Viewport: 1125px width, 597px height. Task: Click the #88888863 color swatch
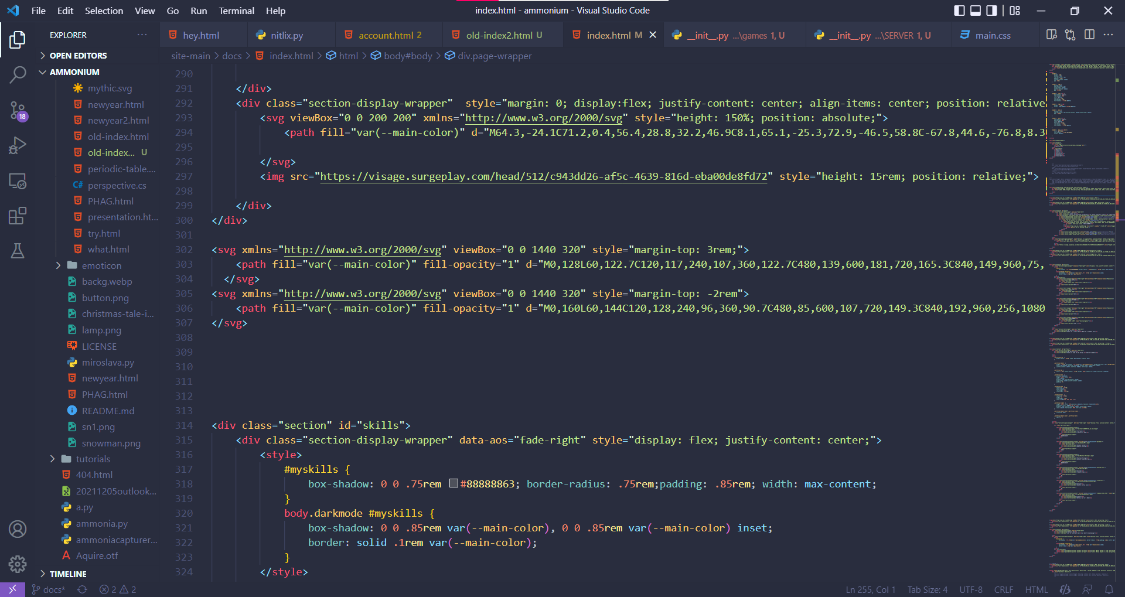pos(454,483)
